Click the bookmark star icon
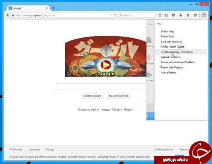The height and width of the screenshot is (164, 212). click(160, 15)
